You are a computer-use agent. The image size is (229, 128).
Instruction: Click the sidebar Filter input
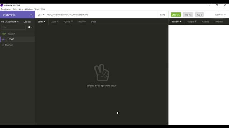(x=13, y=27)
